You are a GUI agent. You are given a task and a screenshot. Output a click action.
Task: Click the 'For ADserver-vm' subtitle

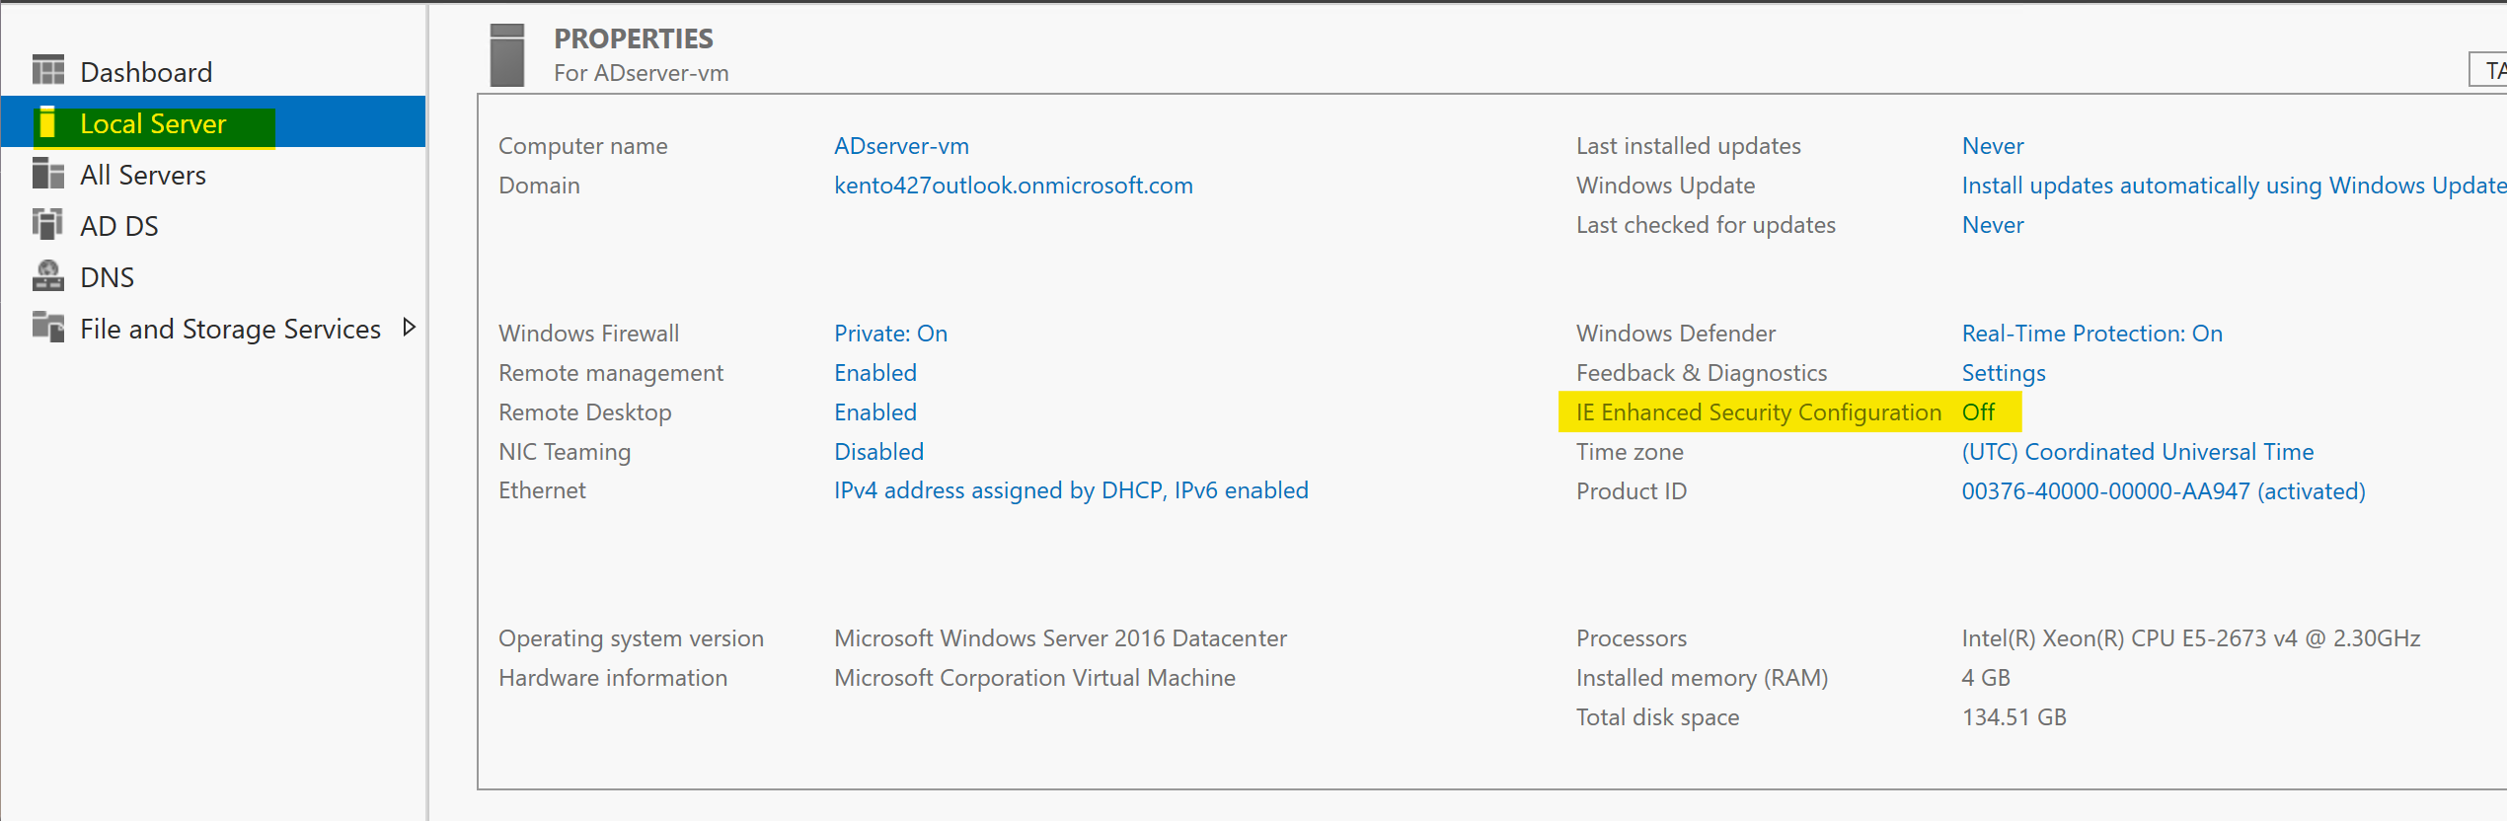click(641, 73)
